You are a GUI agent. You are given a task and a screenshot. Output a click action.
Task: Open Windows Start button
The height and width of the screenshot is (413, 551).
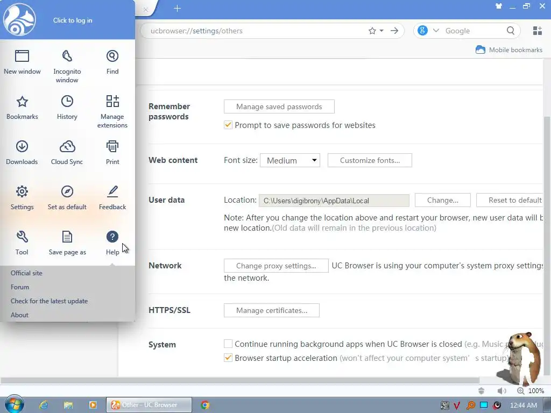(14, 404)
